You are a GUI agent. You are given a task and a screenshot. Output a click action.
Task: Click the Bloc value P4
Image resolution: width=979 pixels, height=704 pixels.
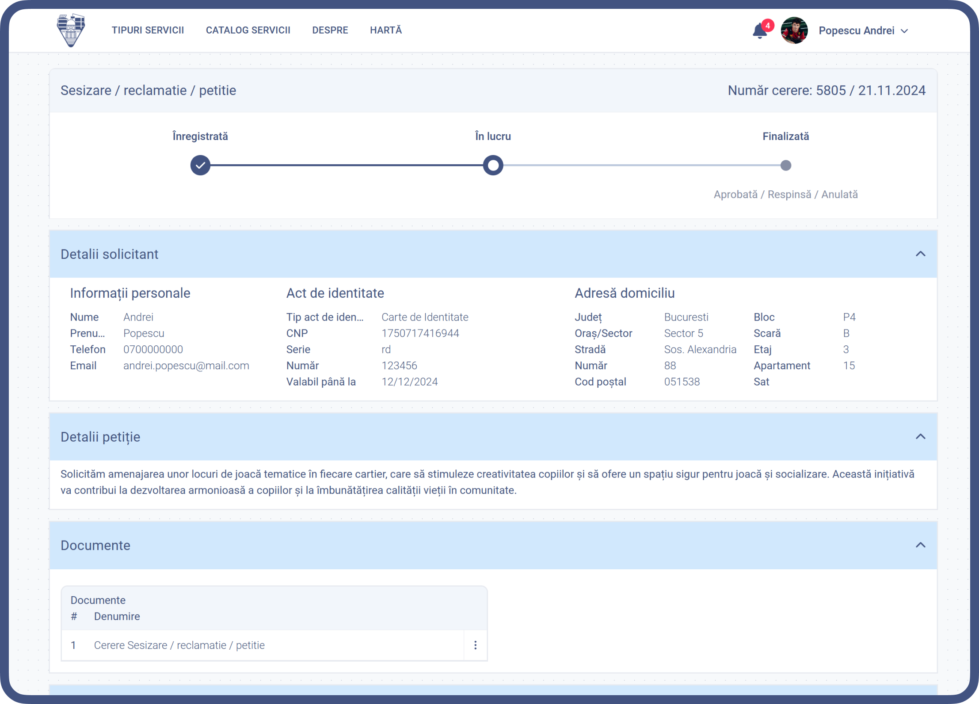coord(849,317)
